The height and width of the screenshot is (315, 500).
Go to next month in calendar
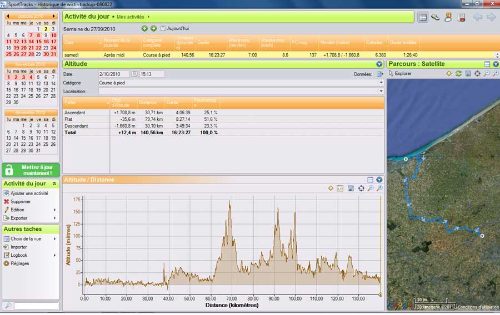53,16
